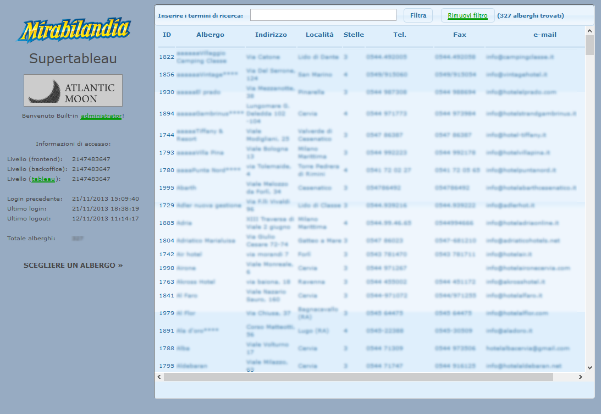The height and width of the screenshot is (414, 601).
Task: Click the 'Login precedente:' timestamp 21/11/2013 15:09:40
Action: click(x=106, y=198)
